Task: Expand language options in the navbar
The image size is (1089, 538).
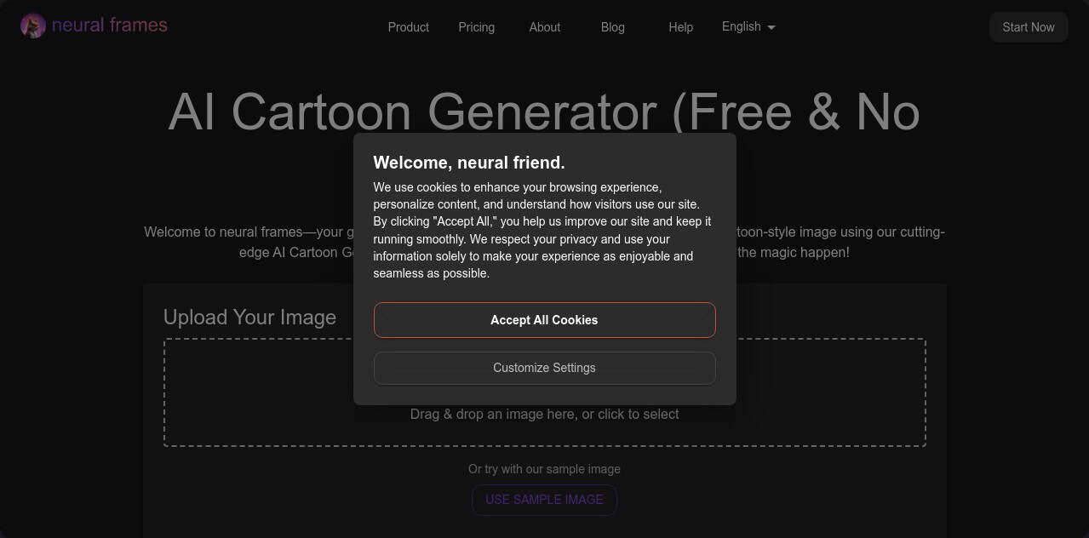Action: [747, 26]
